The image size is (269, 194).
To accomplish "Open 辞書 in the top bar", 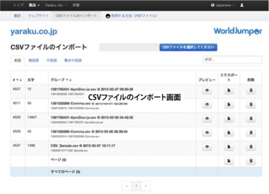I will [76, 5].
